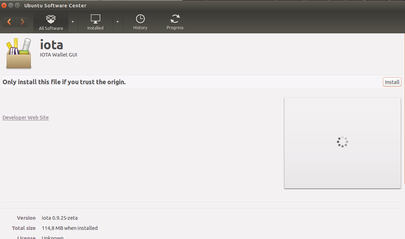Click the Version label
Viewport: 405px width, 239px height.
click(26, 218)
